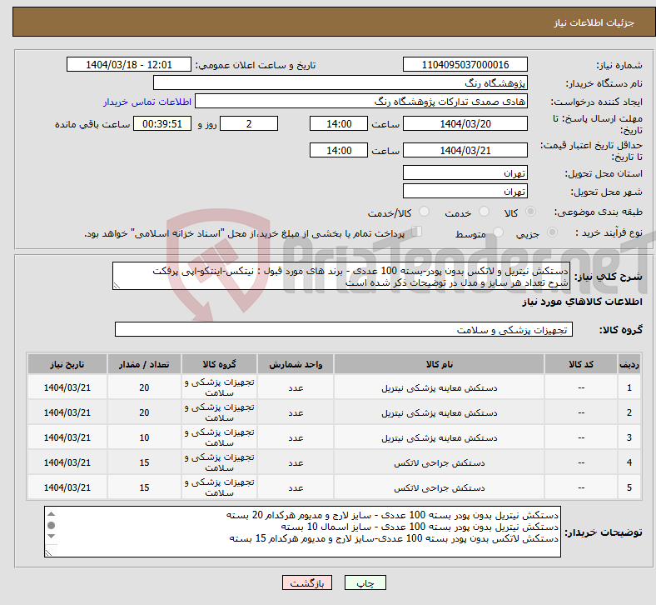This screenshot has width=656, height=605.
Task: Click the جزئیات اطلاعات نیاز header title
Action: 594,22
